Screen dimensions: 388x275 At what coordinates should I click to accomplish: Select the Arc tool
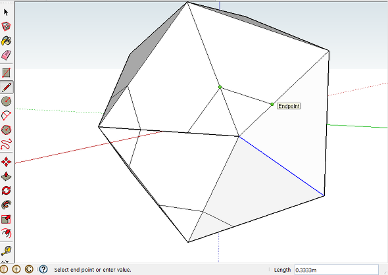[6, 116]
